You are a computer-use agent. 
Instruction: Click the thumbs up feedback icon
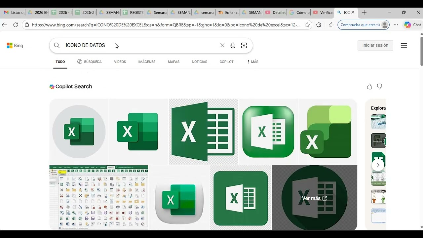369,87
